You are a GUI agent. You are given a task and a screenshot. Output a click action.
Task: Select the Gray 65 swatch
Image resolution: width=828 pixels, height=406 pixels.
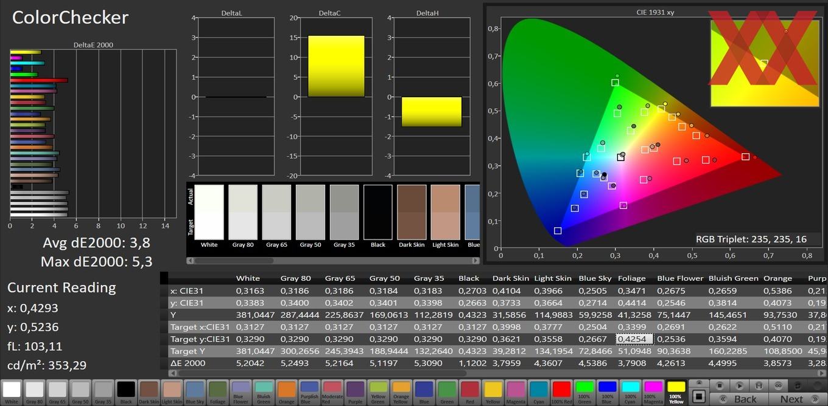57,392
